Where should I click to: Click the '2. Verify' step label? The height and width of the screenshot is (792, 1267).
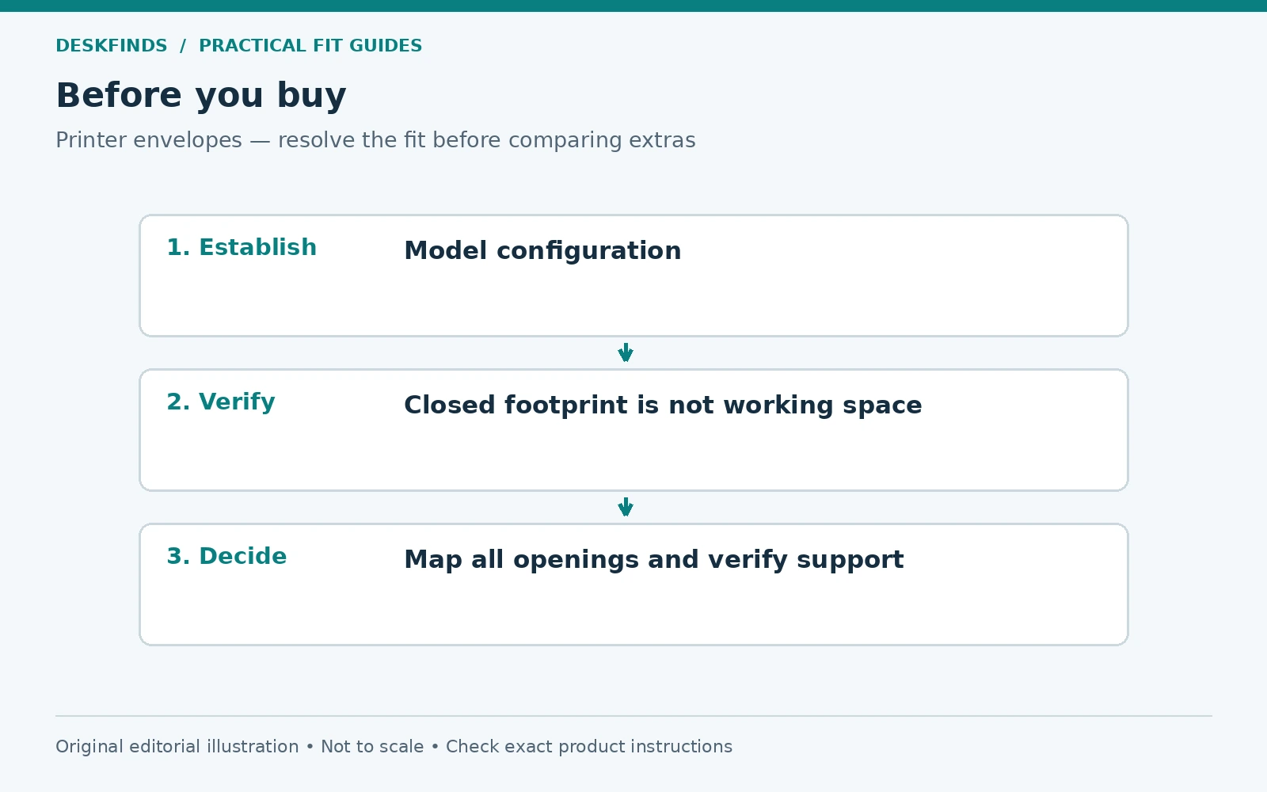221,402
